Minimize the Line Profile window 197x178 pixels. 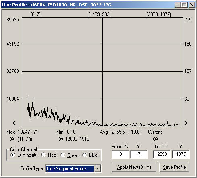(178, 5)
